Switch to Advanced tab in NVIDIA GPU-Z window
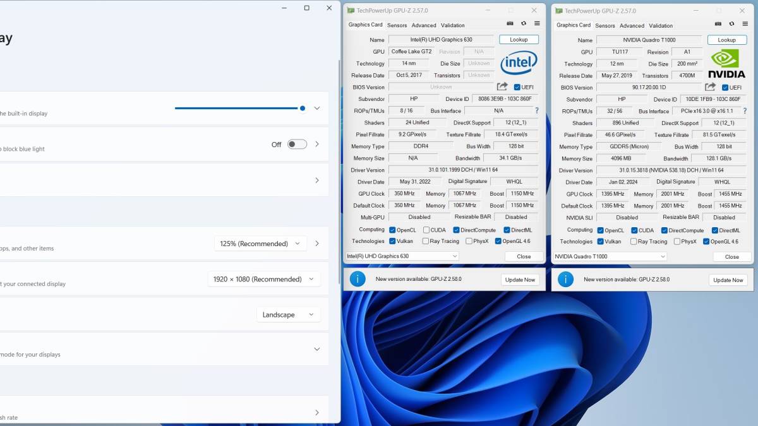 pyautogui.click(x=632, y=25)
